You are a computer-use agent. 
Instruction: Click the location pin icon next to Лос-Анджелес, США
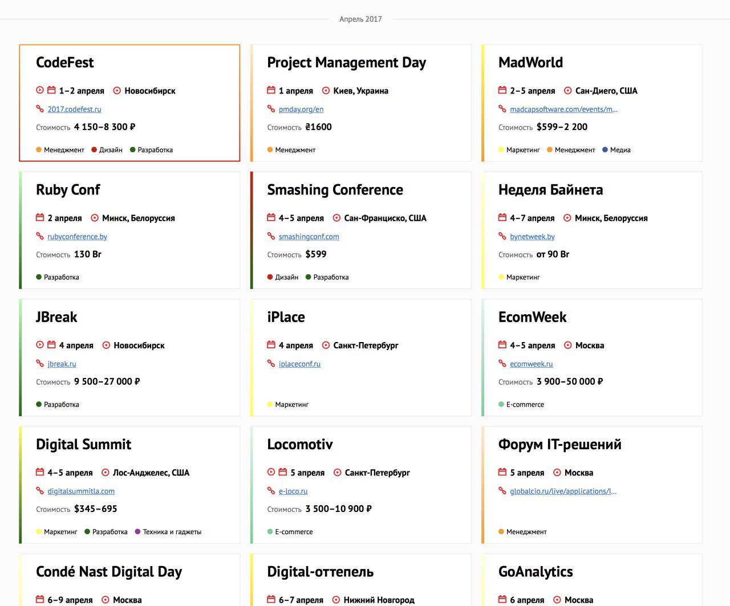(x=106, y=472)
